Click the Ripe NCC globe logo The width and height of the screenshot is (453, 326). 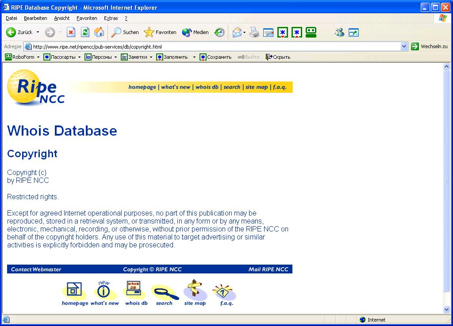[x=36, y=87]
